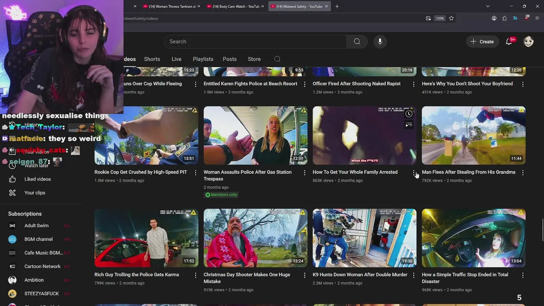Click the Watch later clock on family arrested thumbnail

pyautogui.click(x=409, y=114)
